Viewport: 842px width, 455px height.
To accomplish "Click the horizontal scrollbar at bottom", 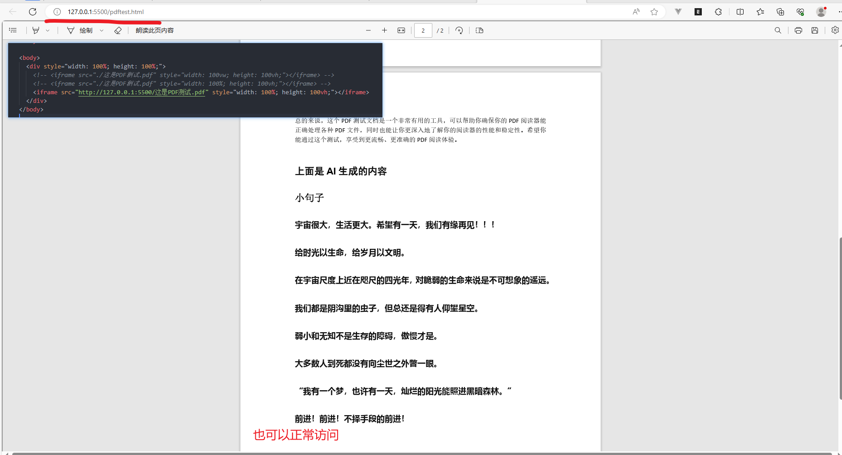I will click(x=422, y=453).
